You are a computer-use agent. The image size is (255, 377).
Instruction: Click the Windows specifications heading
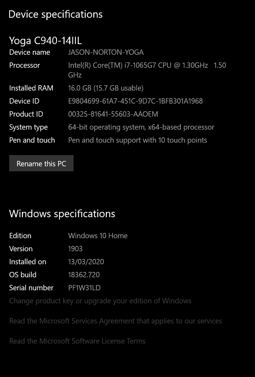[62, 214]
